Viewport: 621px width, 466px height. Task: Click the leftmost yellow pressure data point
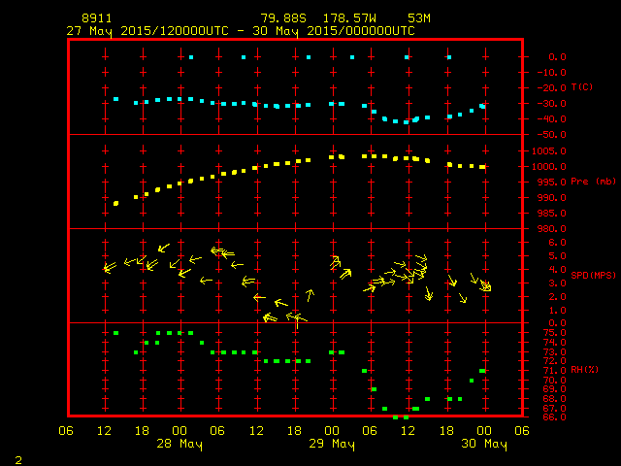tap(116, 204)
